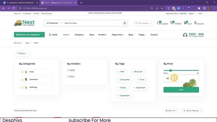
Task: Click the Search for items field
Action: tap(93, 23)
